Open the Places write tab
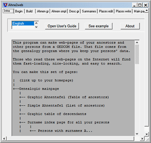 pos(123,11)
